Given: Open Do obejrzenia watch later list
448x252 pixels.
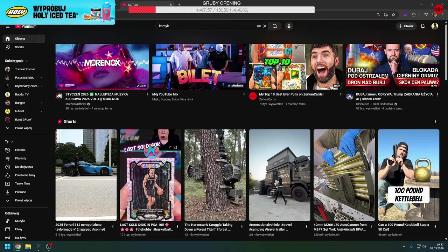Looking at the screenshot, I should click(x=24, y=167).
